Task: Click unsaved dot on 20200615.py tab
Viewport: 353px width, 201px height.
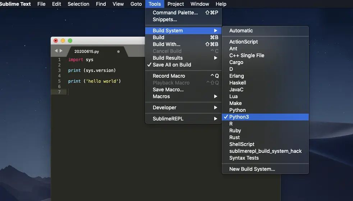Action: 118,51
